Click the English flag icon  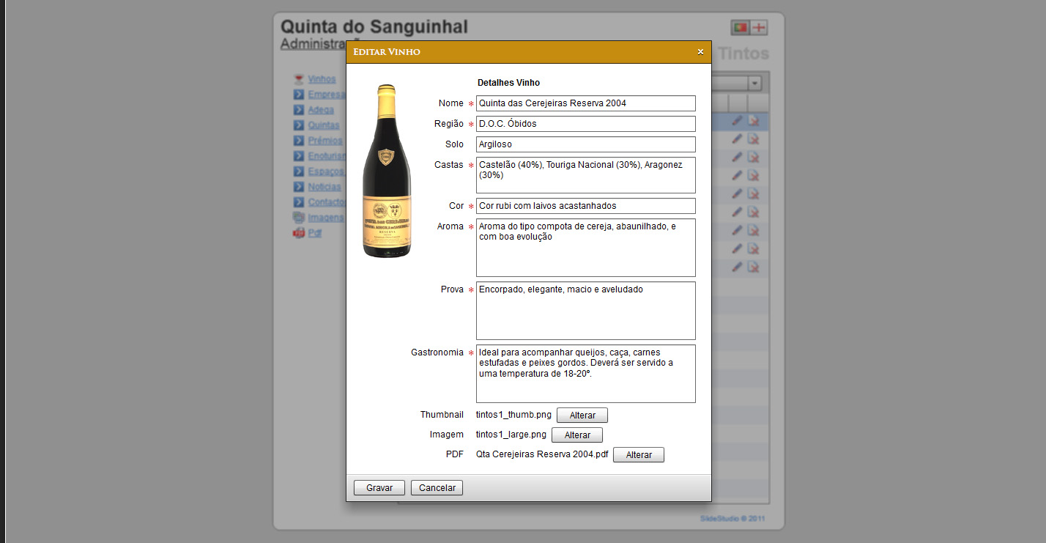760,28
